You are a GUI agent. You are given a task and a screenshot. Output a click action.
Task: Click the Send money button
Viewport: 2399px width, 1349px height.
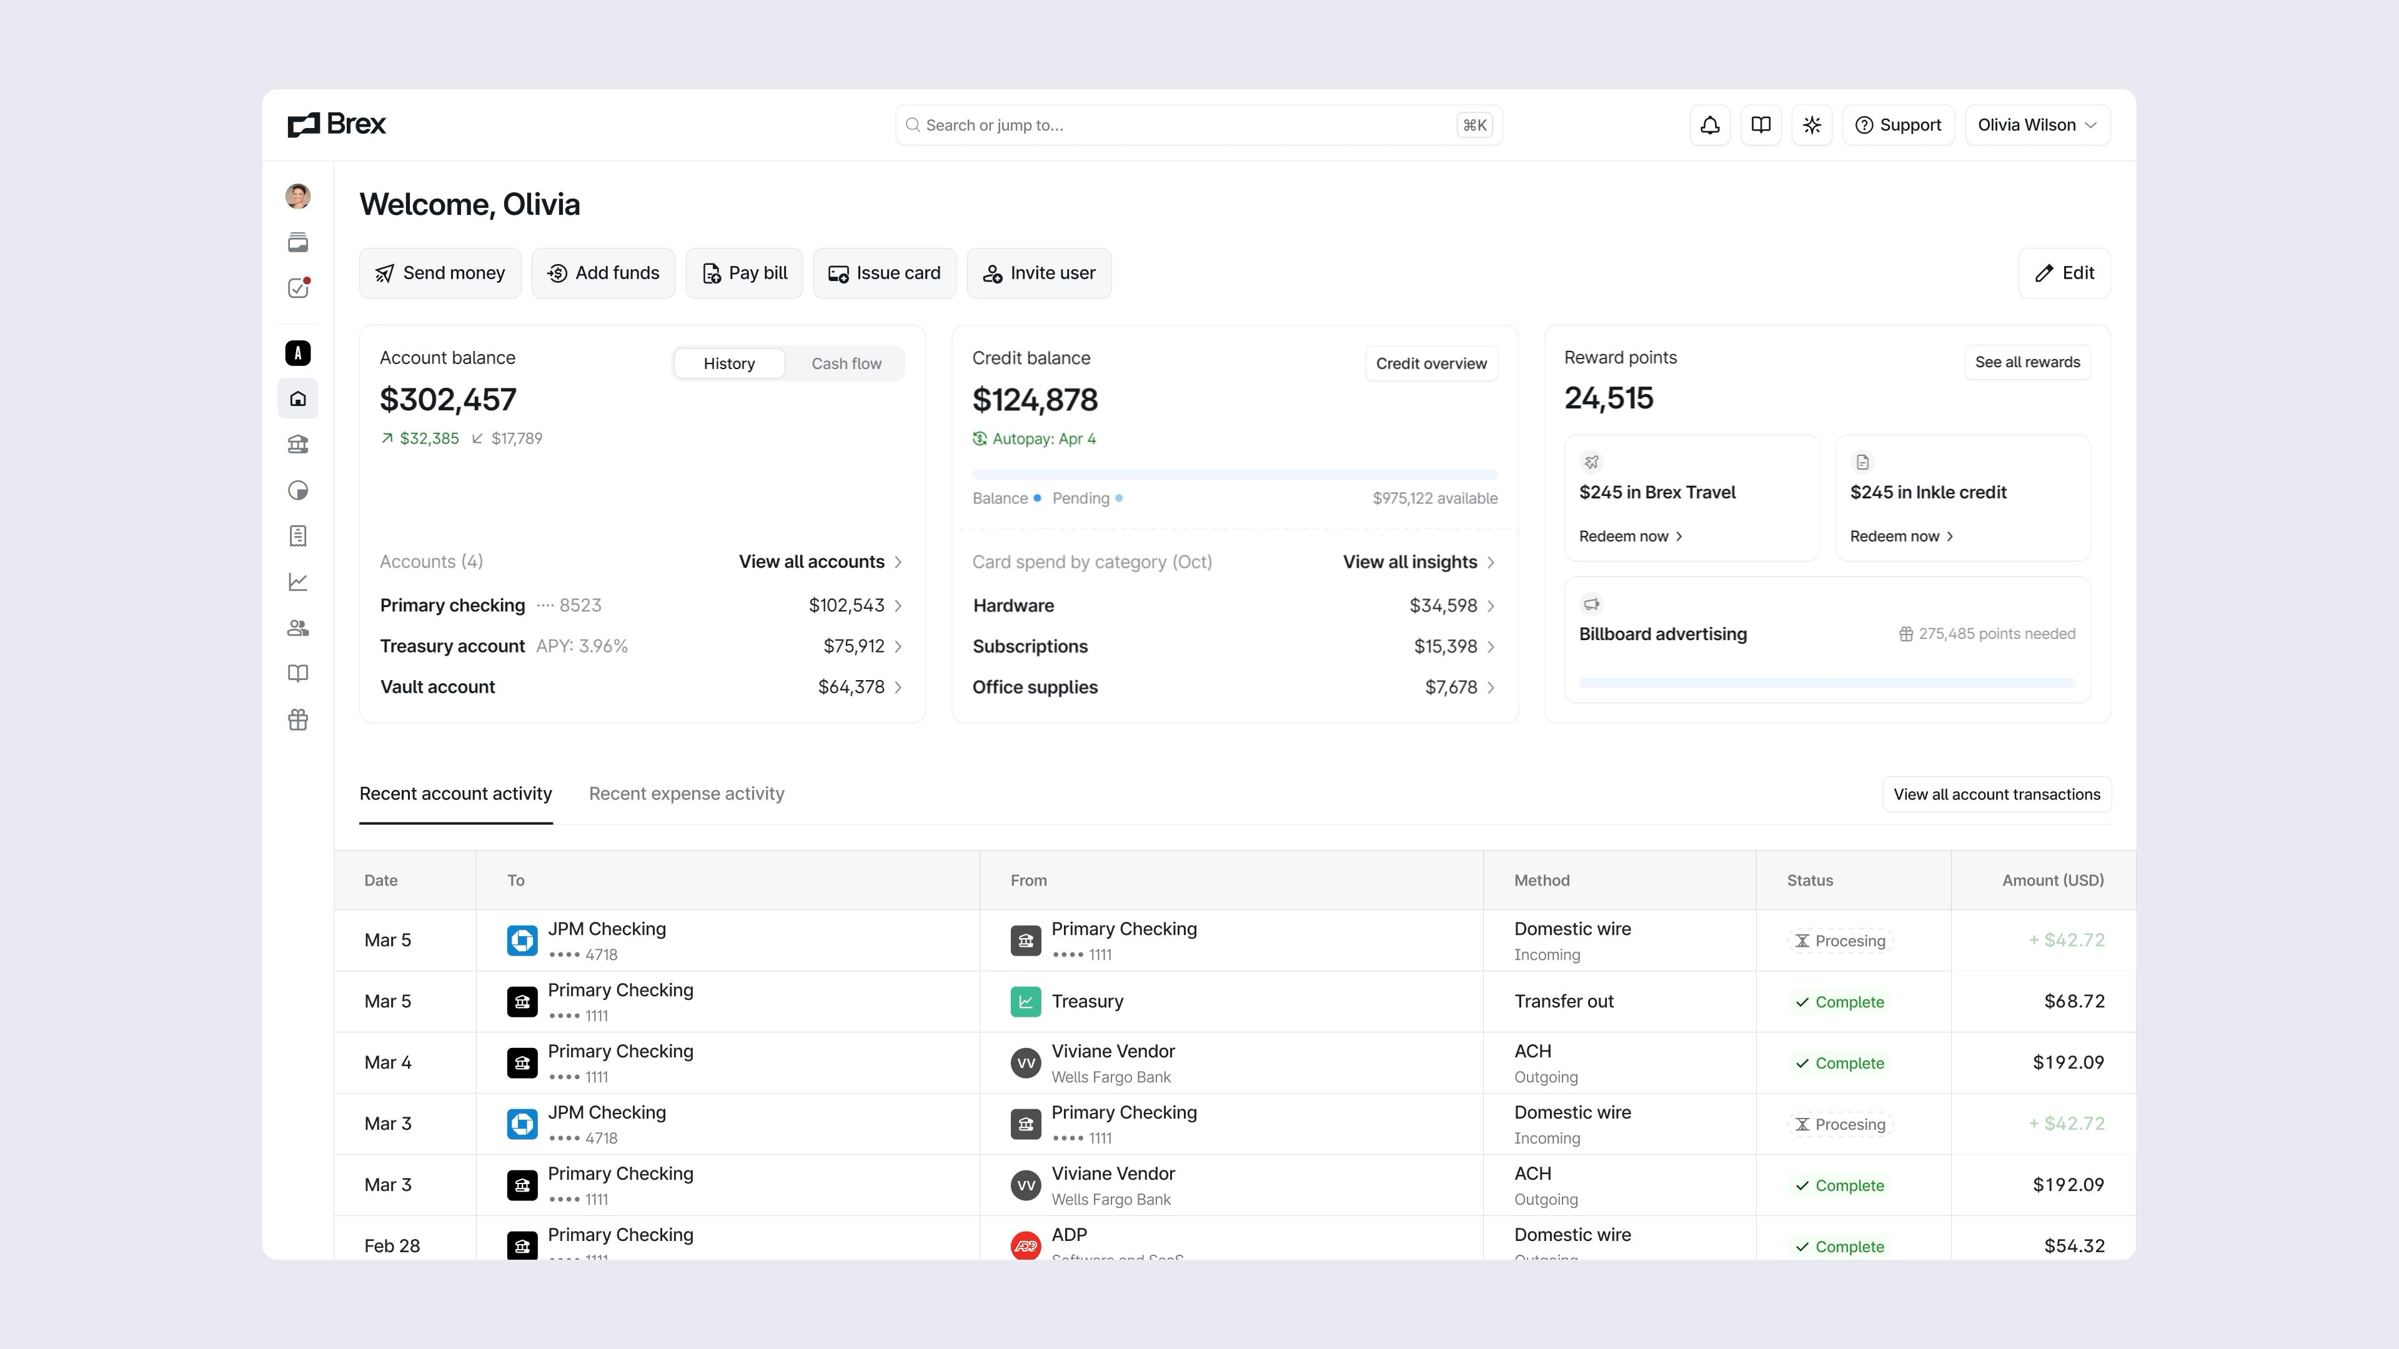click(x=440, y=273)
